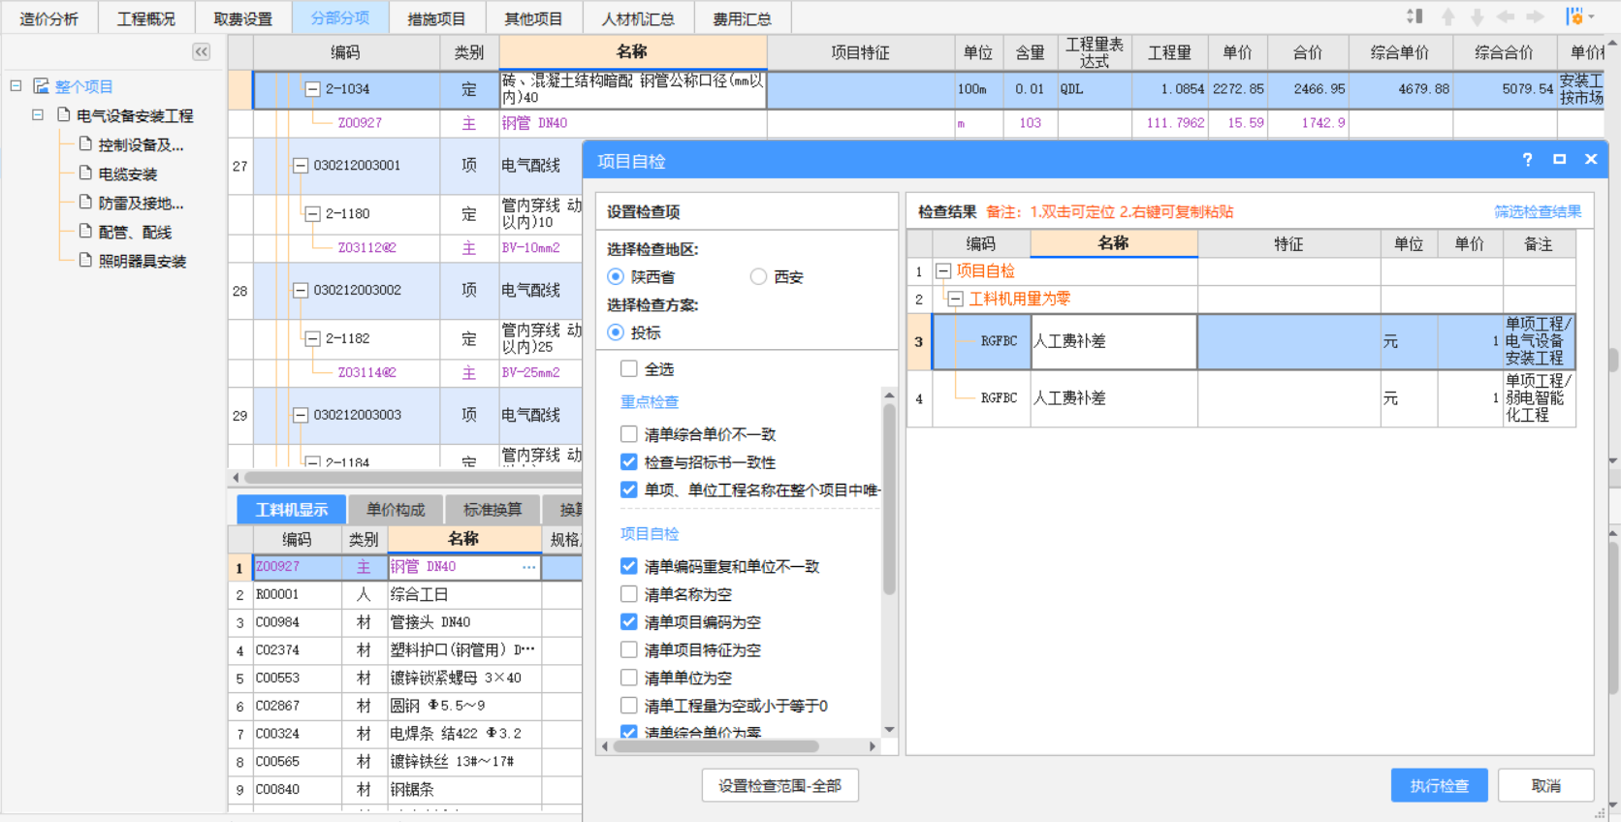Toggle the 全选 checkbox
This screenshot has height=822, width=1621.
click(x=629, y=368)
